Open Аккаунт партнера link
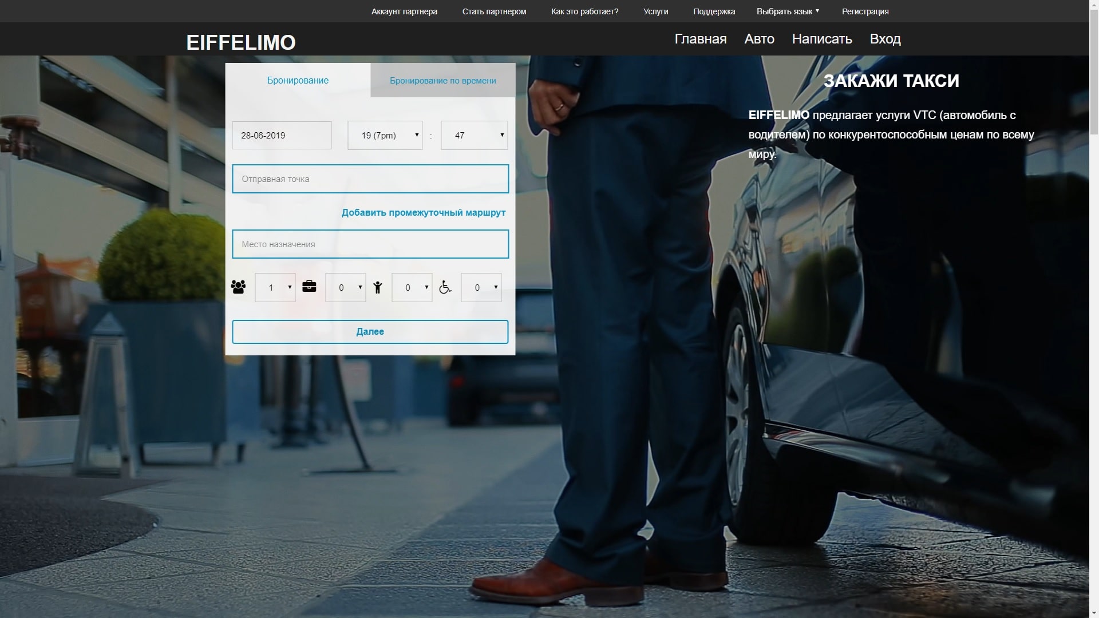The height and width of the screenshot is (618, 1099). tap(404, 11)
